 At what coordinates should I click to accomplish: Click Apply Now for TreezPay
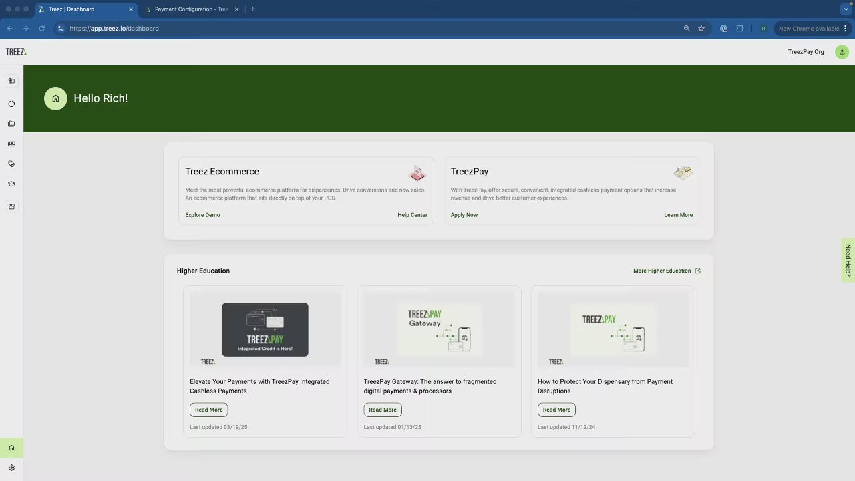point(464,215)
